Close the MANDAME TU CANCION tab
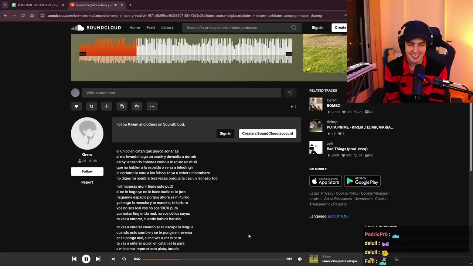This screenshot has height=266, width=473. click(x=63, y=5)
